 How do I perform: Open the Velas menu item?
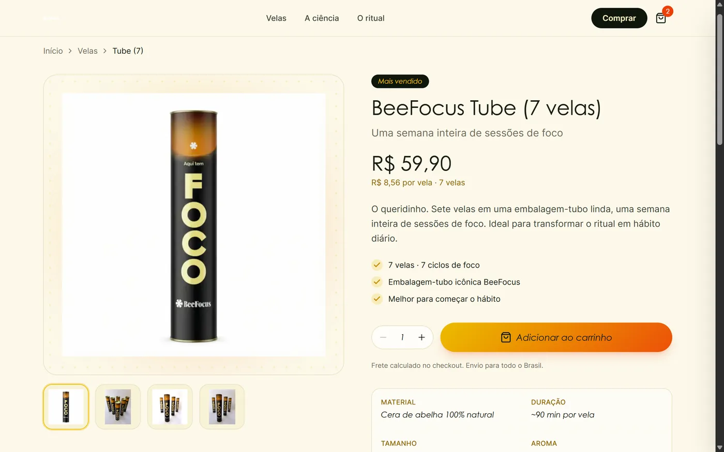276,18
